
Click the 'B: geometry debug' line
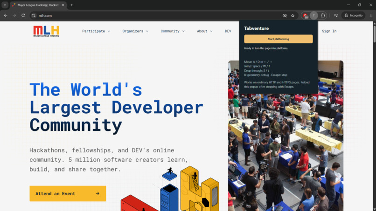coord(266,75)
